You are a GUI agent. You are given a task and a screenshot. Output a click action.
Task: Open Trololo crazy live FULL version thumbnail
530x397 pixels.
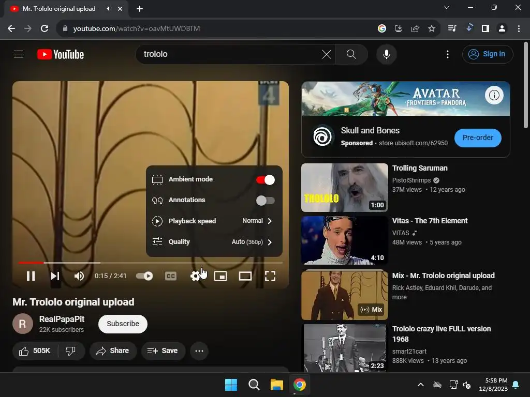pos(344,348)
